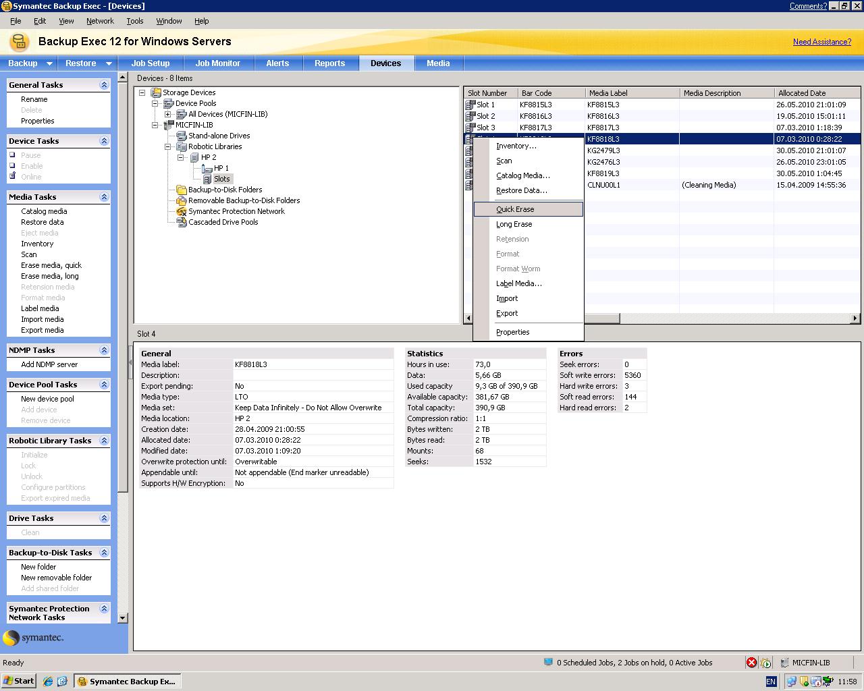Open Internet Explorer from the quick launch
The image size is (864, 691).
coord(48,681)
